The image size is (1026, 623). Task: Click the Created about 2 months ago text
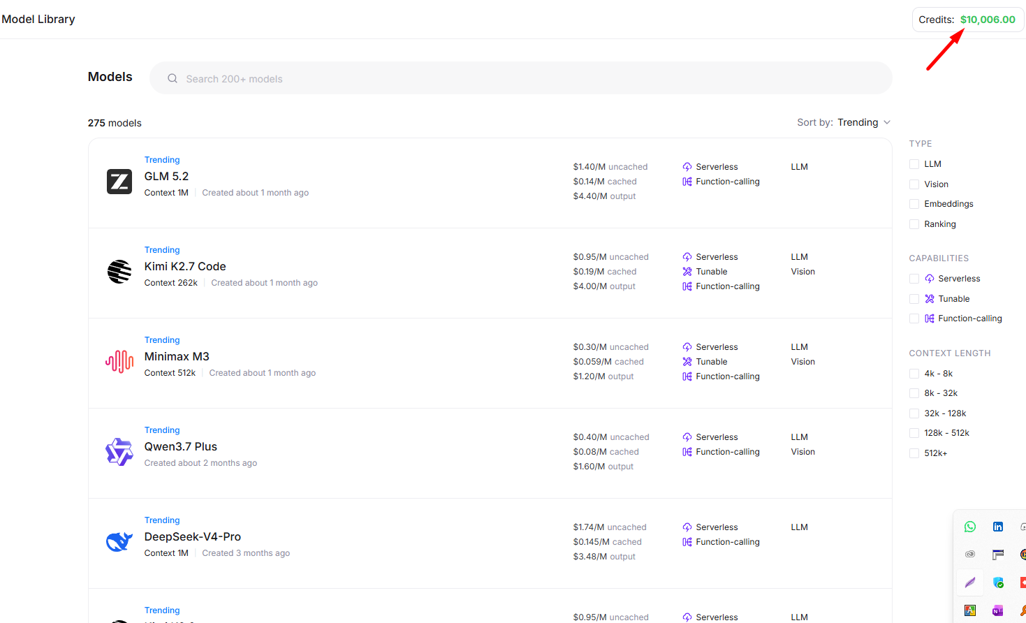(200, 463)
